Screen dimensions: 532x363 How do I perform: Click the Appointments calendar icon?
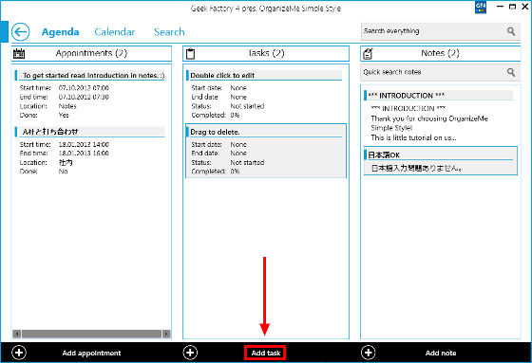pyautogui.click(x=19, y=53)
